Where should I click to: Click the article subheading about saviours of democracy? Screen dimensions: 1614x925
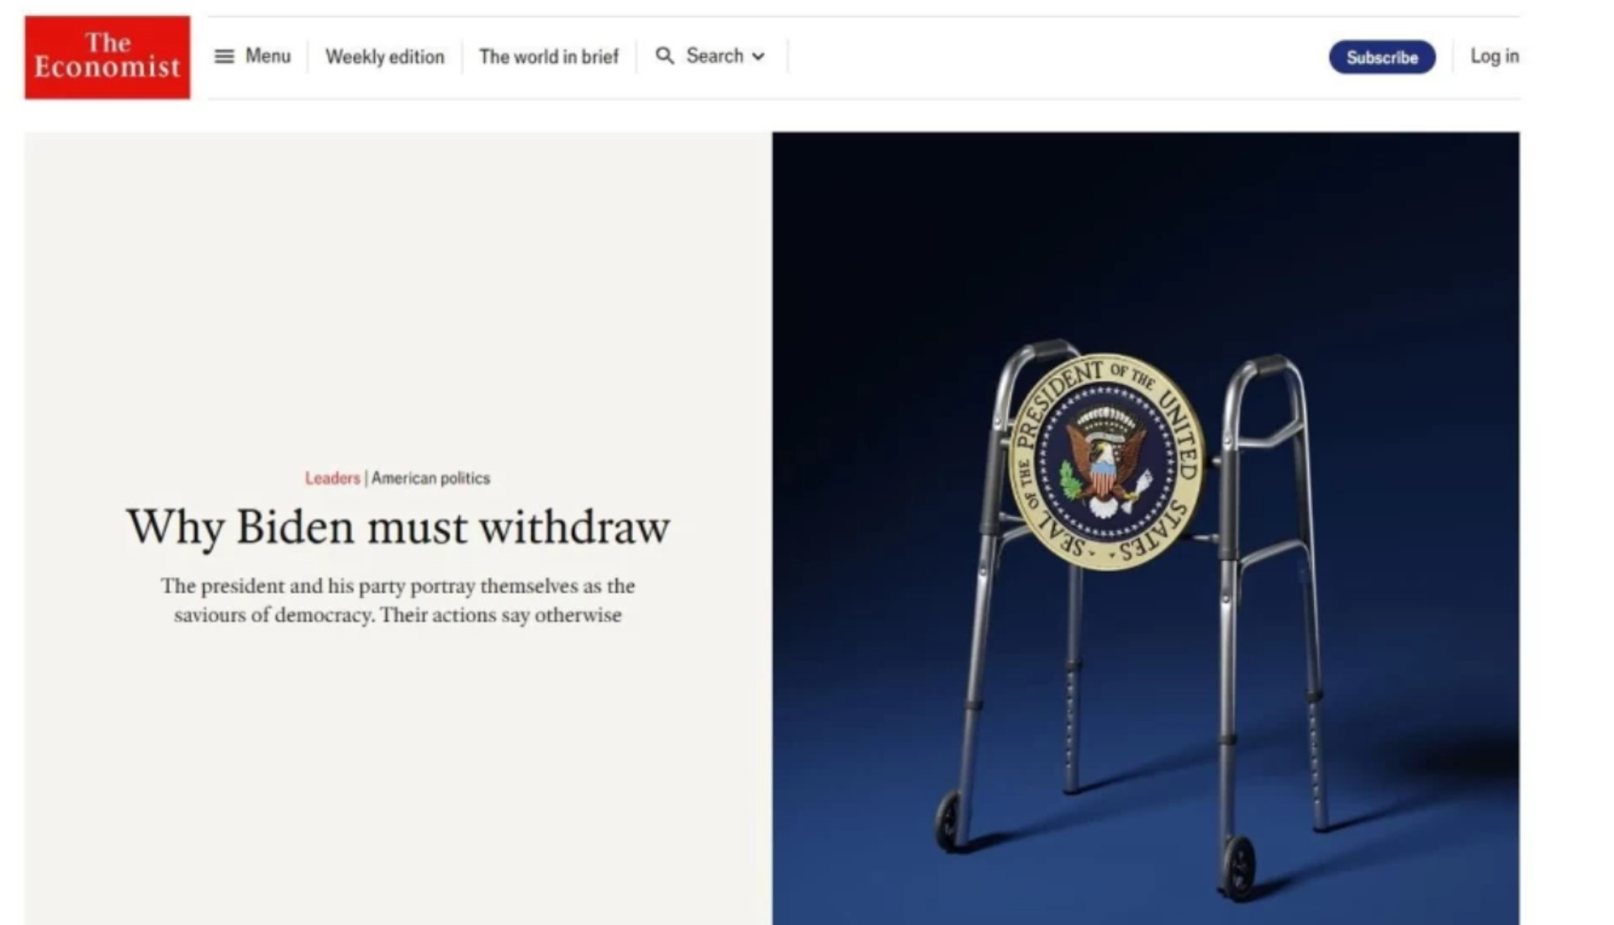[398, 600]
